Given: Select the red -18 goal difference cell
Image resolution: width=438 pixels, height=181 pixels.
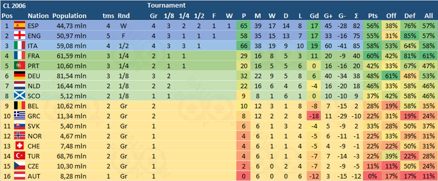Looking at the screenshot, I should [314, 116].
